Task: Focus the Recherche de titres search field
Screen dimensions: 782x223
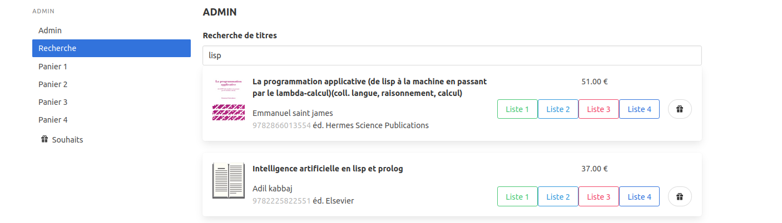Action: tap(452, 55)
